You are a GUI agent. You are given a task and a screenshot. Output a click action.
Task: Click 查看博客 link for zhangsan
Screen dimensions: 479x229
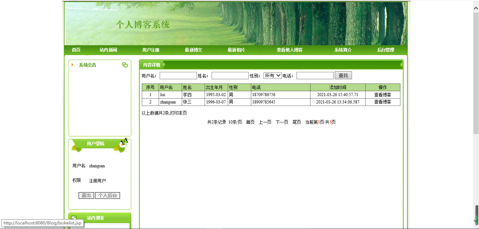(x=382, y=102)
